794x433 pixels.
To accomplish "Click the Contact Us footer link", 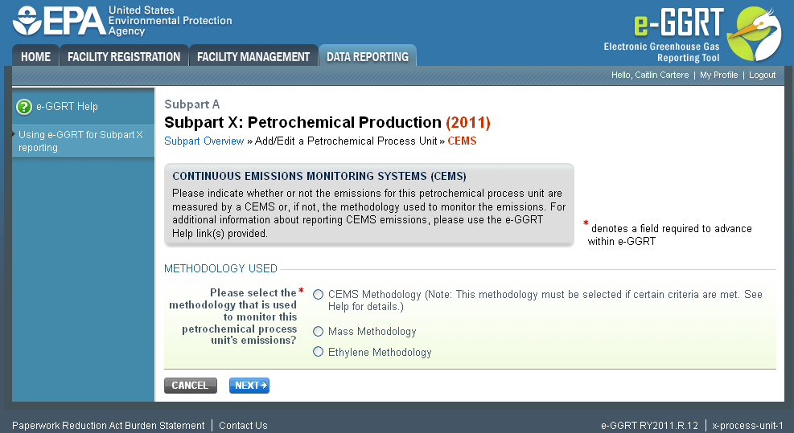I will [243, 426].
